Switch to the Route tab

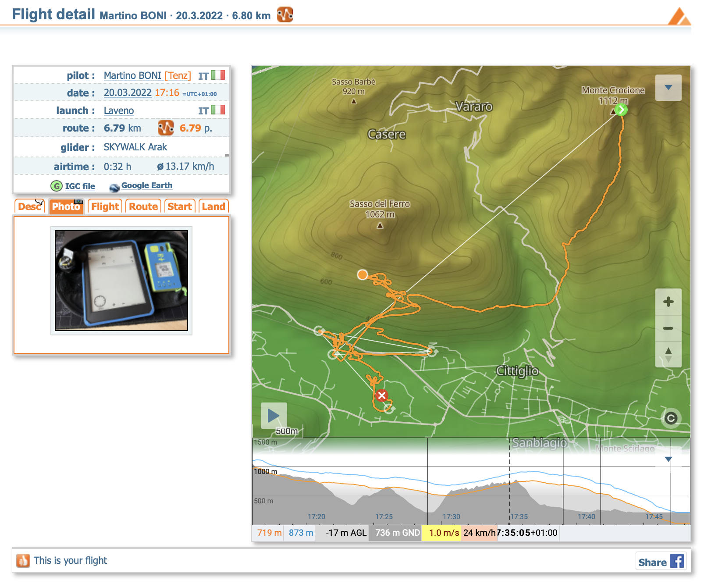pos(143,207)
